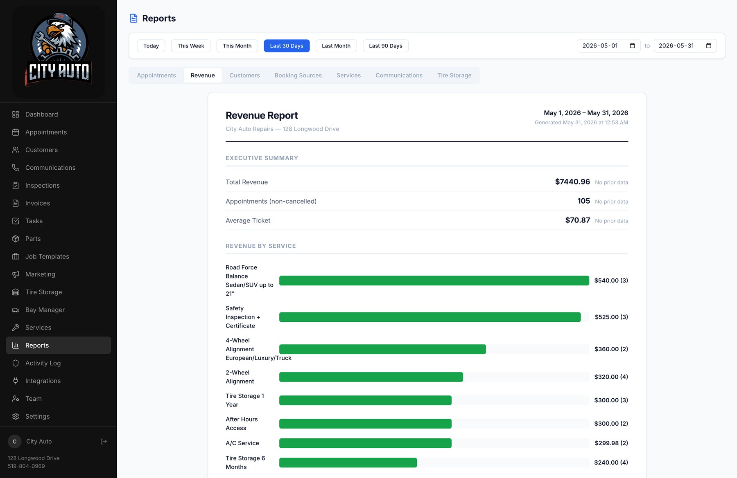737x478 pixels.
Task: Click the Inspections clipboard icon
Action: 16,186
